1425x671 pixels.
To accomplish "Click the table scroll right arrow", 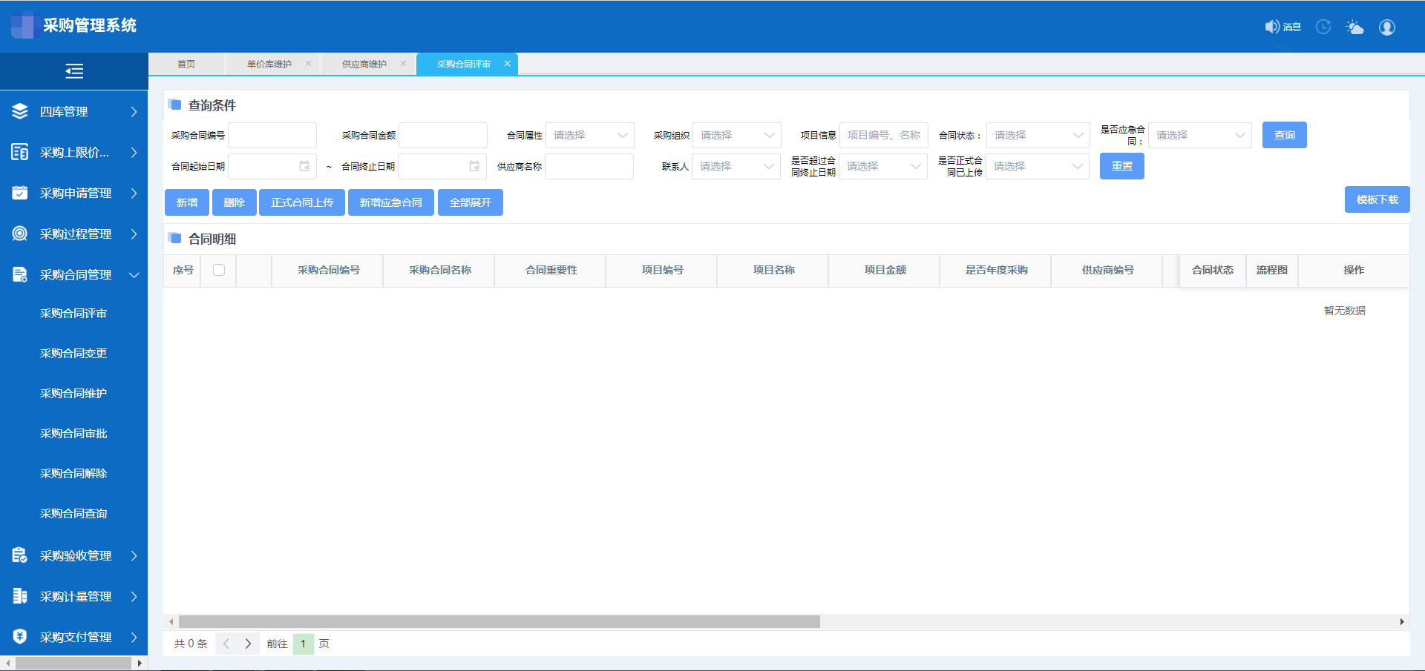I will point(1402,622).
